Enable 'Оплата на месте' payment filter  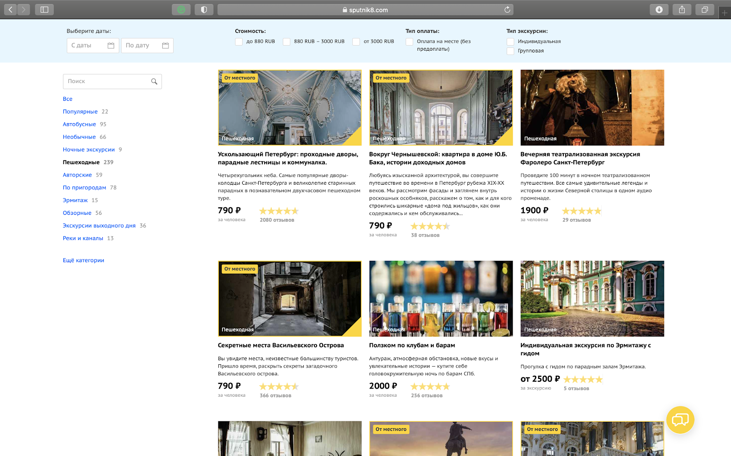409,42
